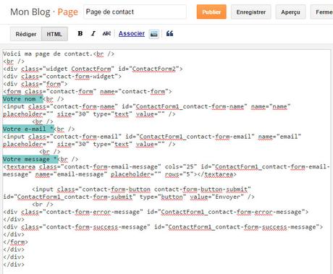This screenshot has height=274, width=333.
Task: Insert a blockquote with the quote icon
Action: (x=169, y=34)
